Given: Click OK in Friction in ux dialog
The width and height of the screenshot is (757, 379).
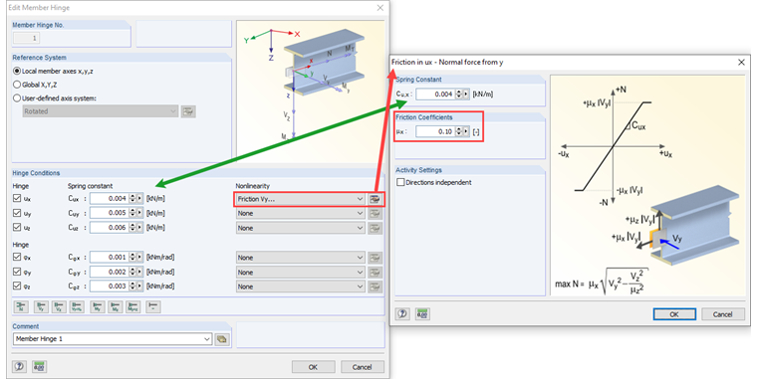Looking at the screenshot, I should [x=674, y=314].
